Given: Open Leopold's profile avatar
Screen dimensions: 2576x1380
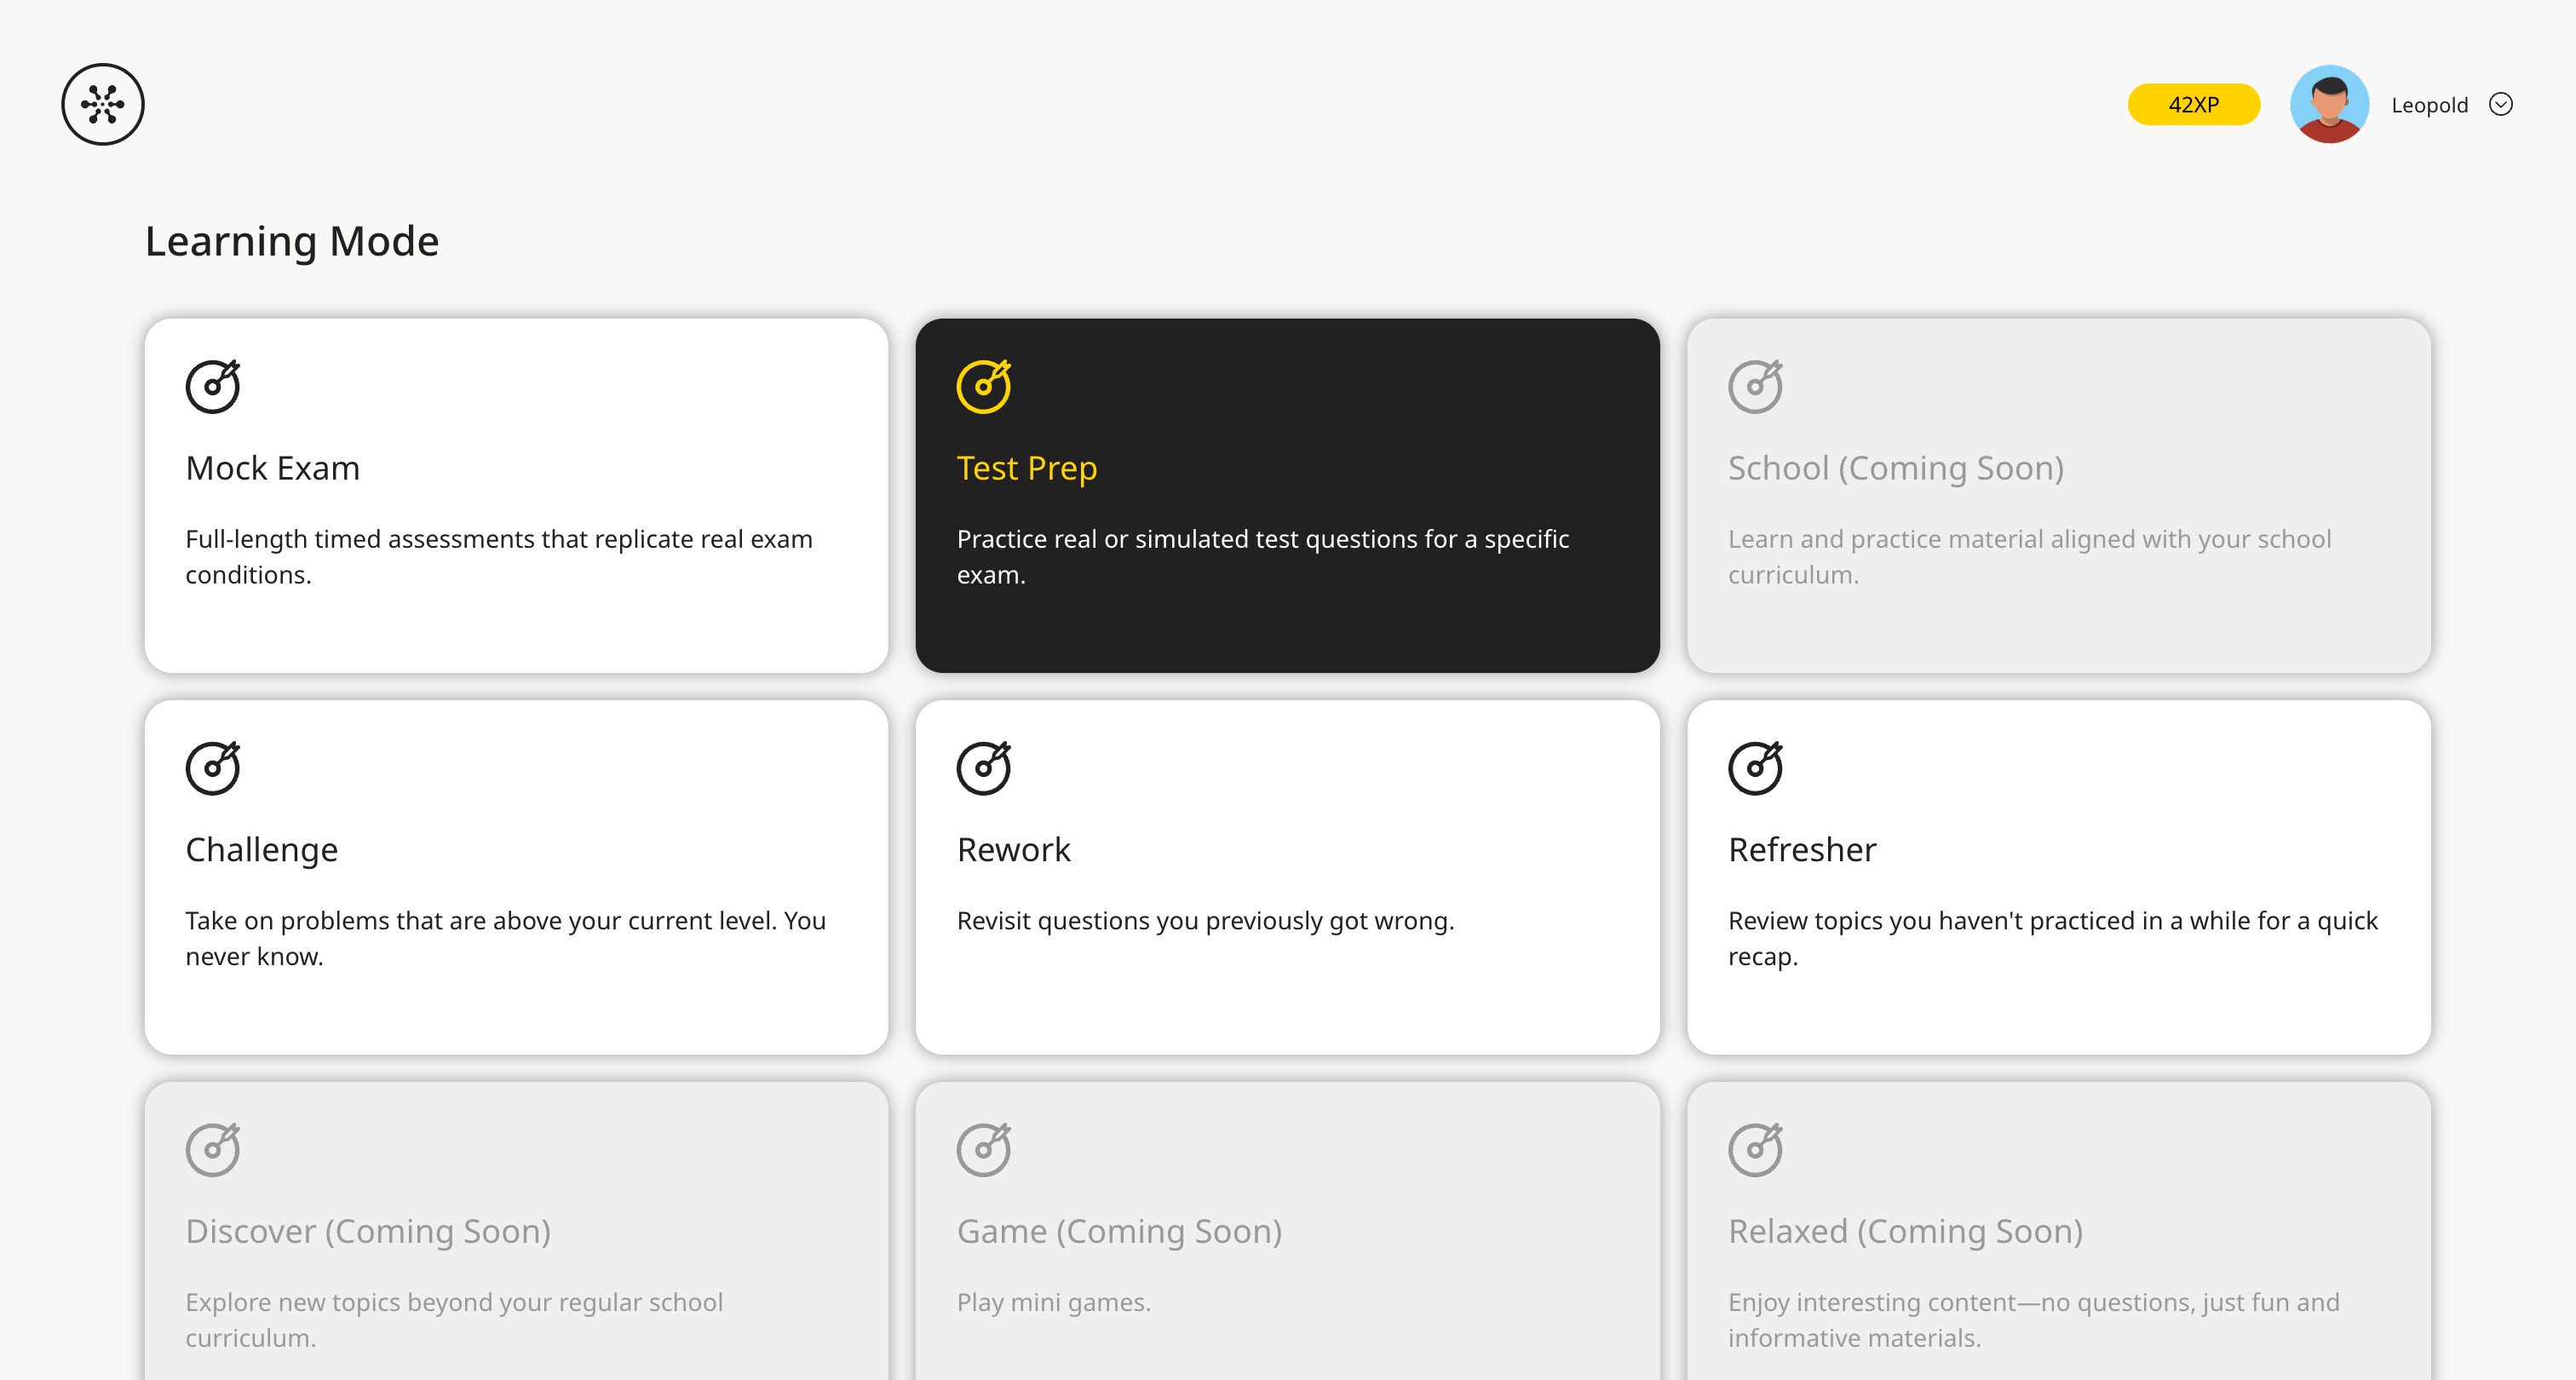Looking at the screenshot, I should tap(2329, 104).
